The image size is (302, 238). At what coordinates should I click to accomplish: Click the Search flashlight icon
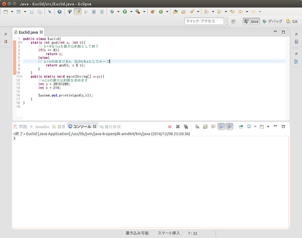192,12
